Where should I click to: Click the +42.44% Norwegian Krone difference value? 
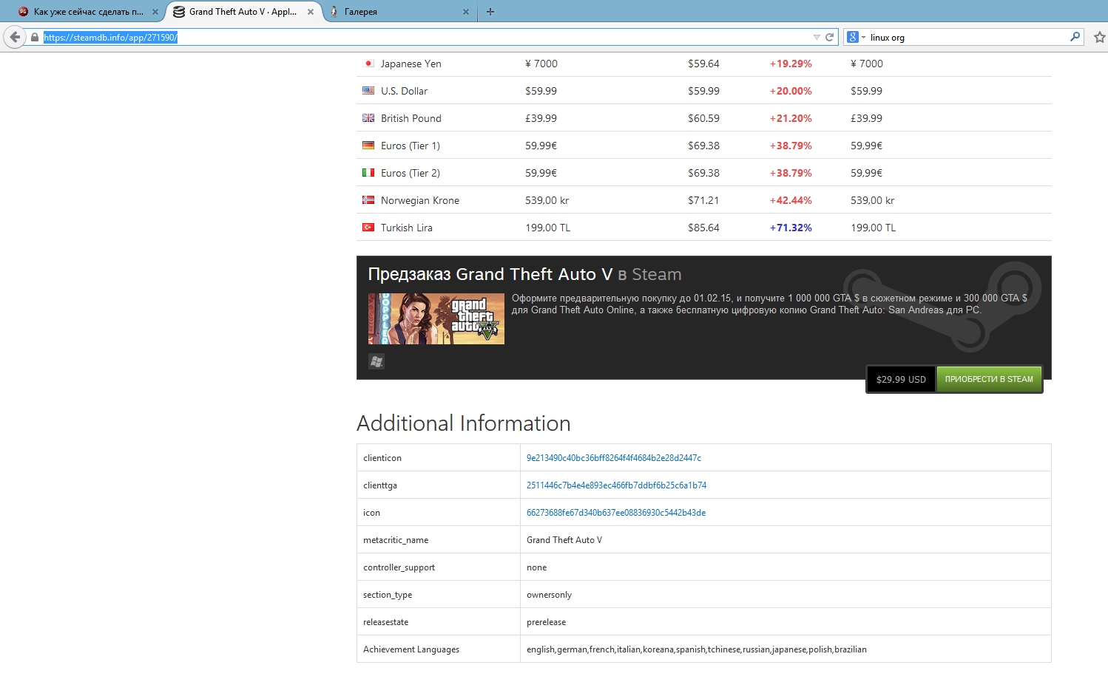coord(791,200)
